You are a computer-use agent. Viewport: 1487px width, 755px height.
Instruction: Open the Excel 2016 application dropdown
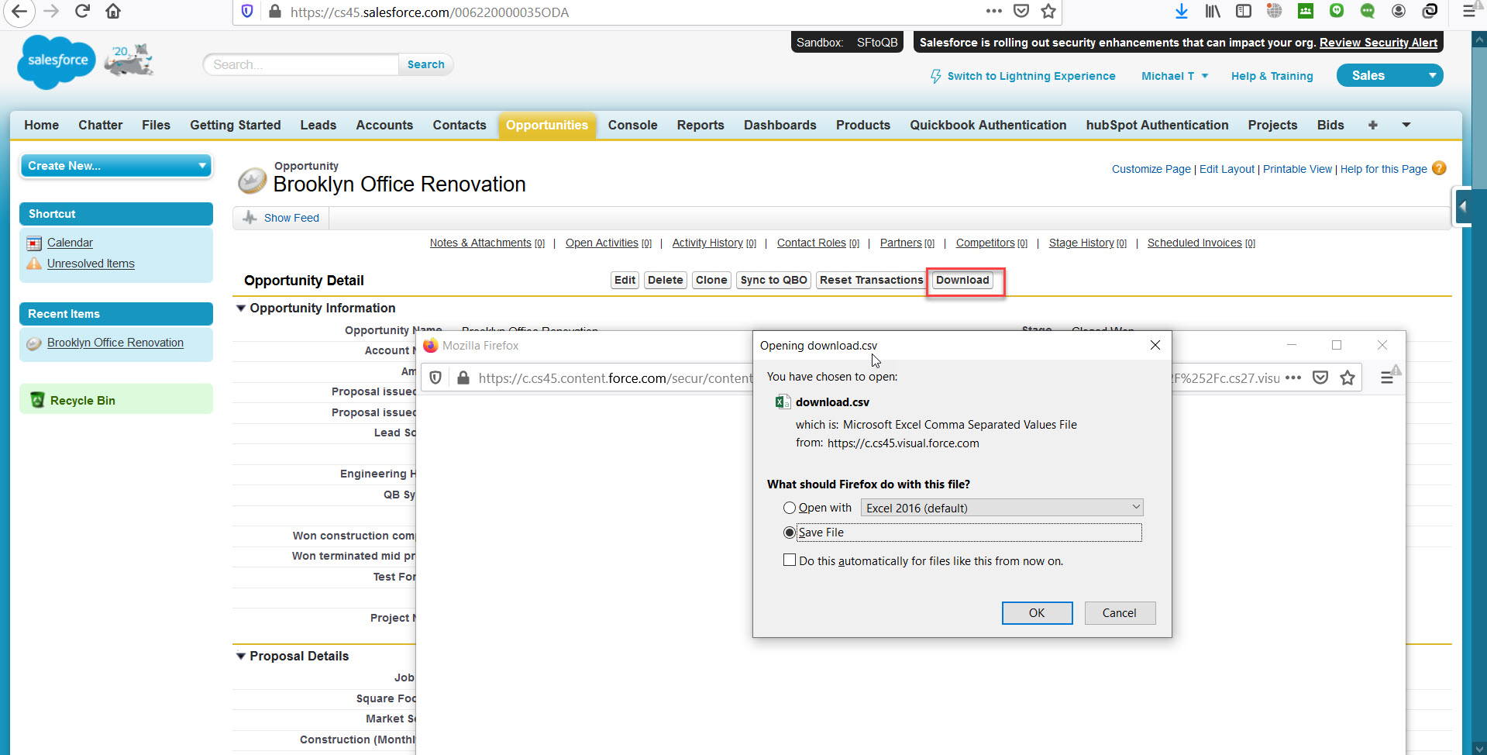1002,508
